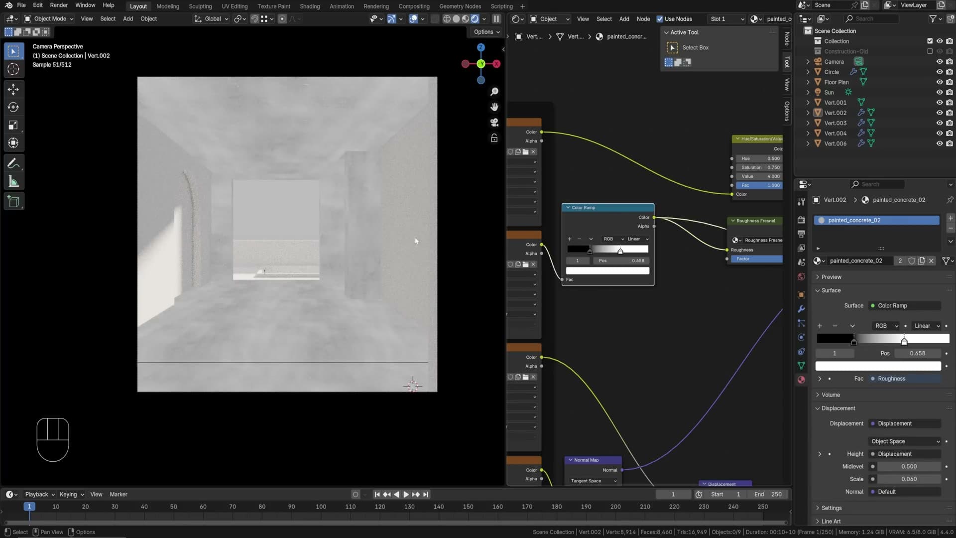Image resolution: width=956 pixels, height=538 pixels.
Task: Select the Add Cube tool
Action: 13,202
